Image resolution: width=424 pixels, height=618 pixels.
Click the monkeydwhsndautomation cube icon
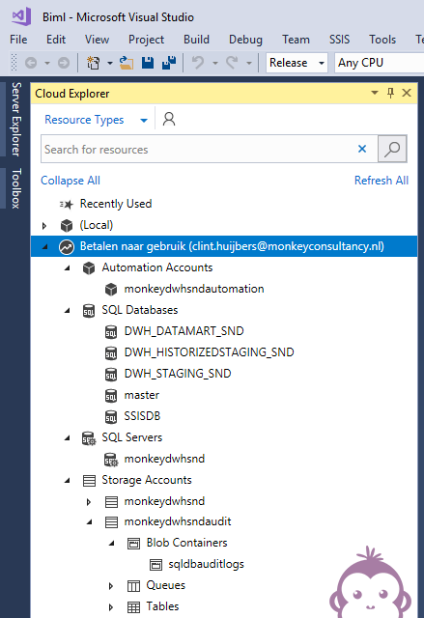[111, 290]
